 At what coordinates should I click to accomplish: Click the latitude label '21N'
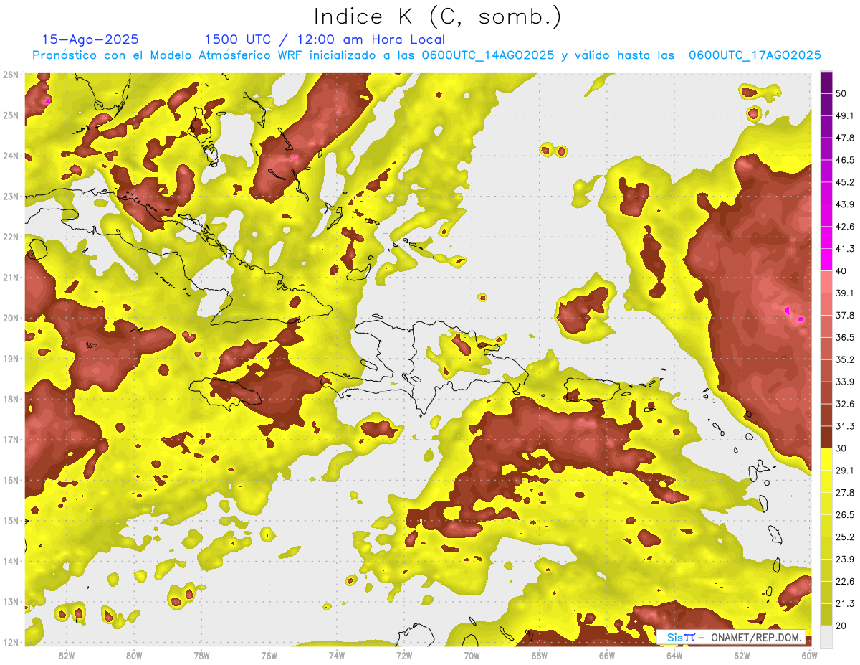tap(11, 278)
